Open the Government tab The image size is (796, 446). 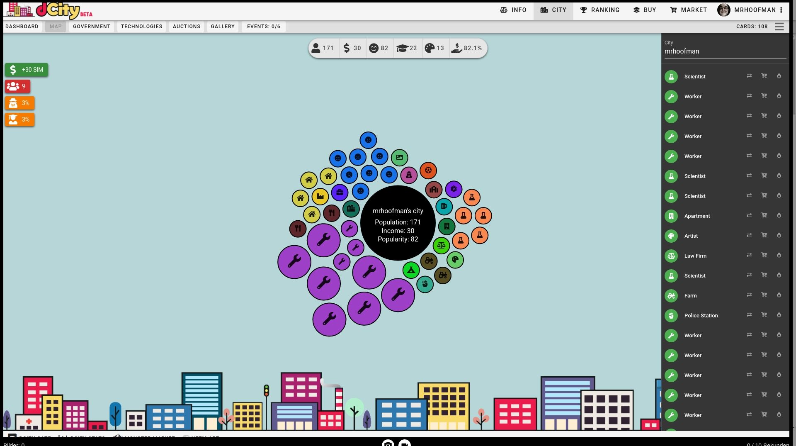[x=92, y=27]
